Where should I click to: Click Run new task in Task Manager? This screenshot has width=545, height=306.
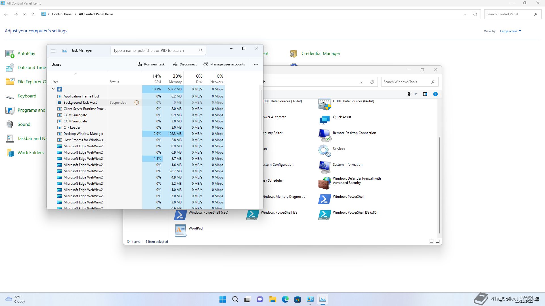coord(151,64)
